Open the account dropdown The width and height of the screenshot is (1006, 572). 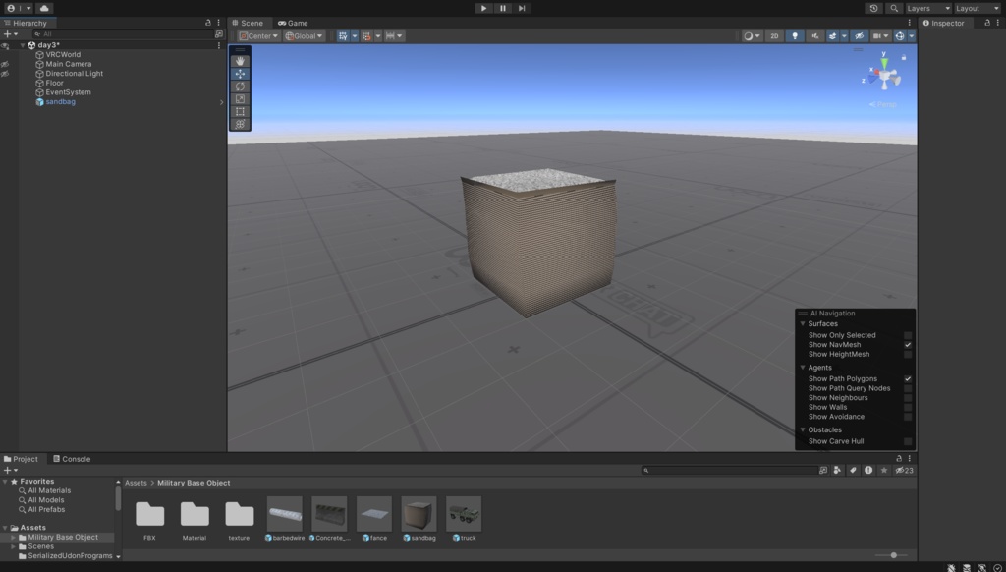tap(18, 8)
